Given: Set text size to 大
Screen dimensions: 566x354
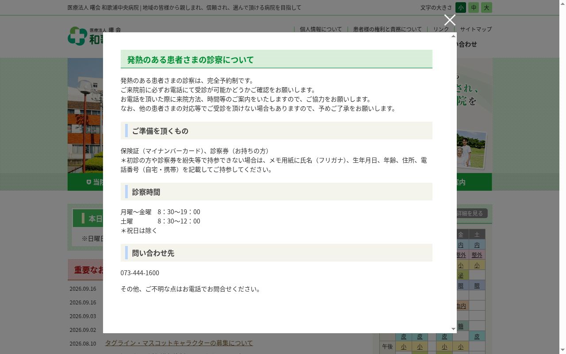Looking at the screenshot, I should tap(486, 8).
